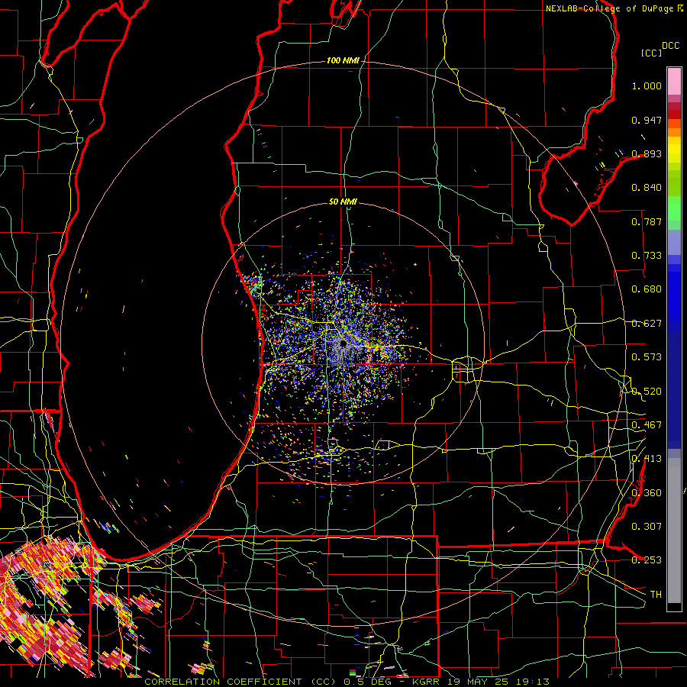
Task: Click the NEXLAB-College of DuPage credit text
Action: coord(609,8)
